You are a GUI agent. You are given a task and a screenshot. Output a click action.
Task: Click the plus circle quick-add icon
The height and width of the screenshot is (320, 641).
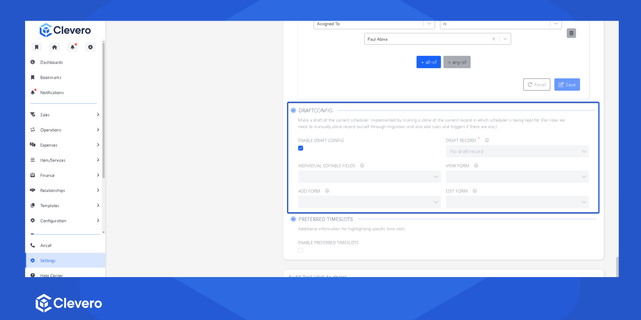click(x=90, y=47)
